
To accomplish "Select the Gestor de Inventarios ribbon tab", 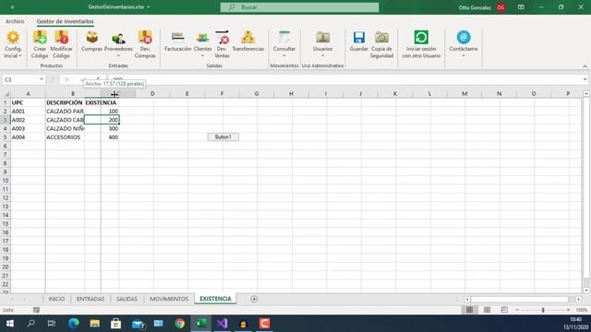I will click(66, 21).
